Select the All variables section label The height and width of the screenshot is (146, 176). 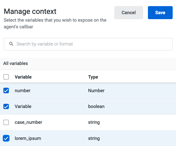coord(16,63)
